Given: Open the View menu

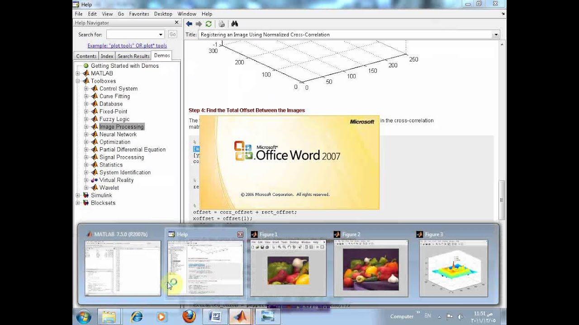Looking at the screenshot, I should click(107, 14).
